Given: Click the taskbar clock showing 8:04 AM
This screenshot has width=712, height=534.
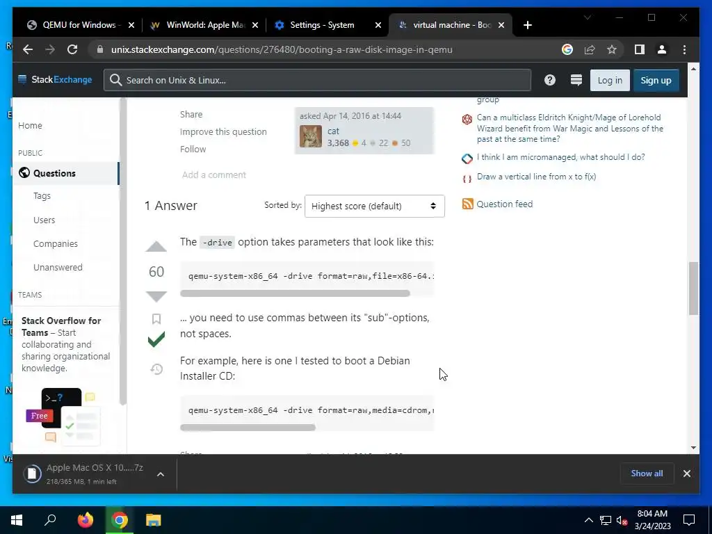Looking at the screenshot, I should (x=652, y=520).
